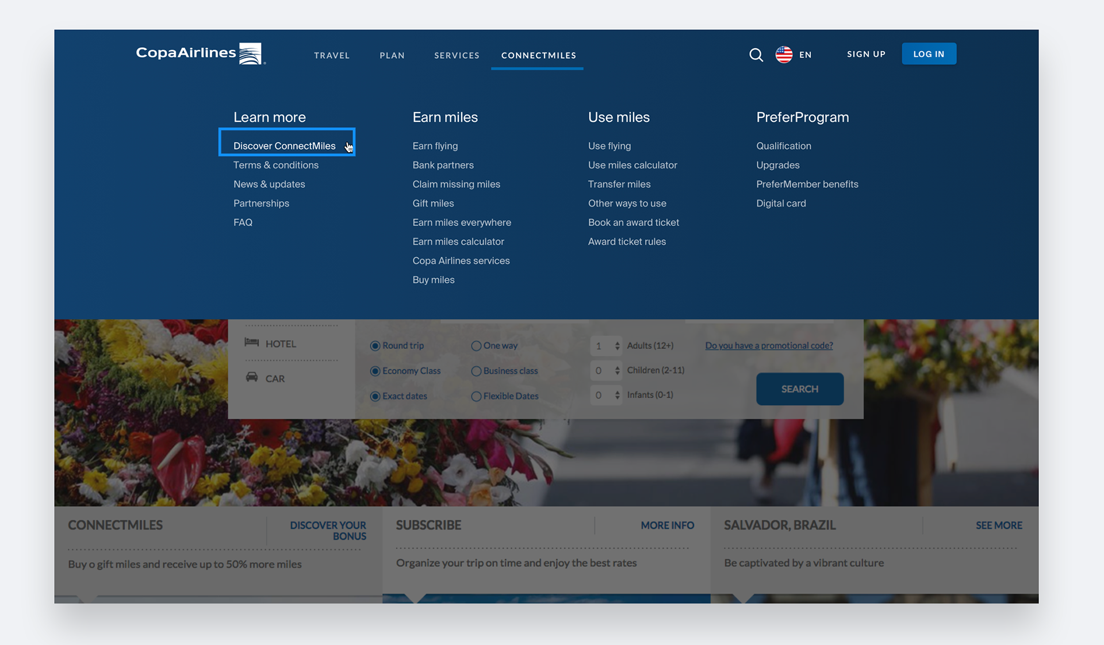Open Transfer miles link
Image resolution: width=1104 pixels, height=645 pixels.
pos(619,184)
